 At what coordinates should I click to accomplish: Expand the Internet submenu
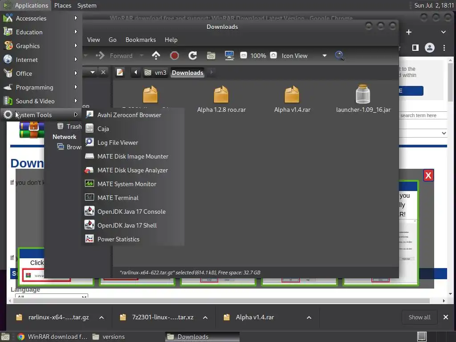41,60
